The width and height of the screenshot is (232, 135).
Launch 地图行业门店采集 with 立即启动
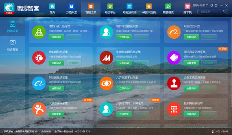coord(57,37)
